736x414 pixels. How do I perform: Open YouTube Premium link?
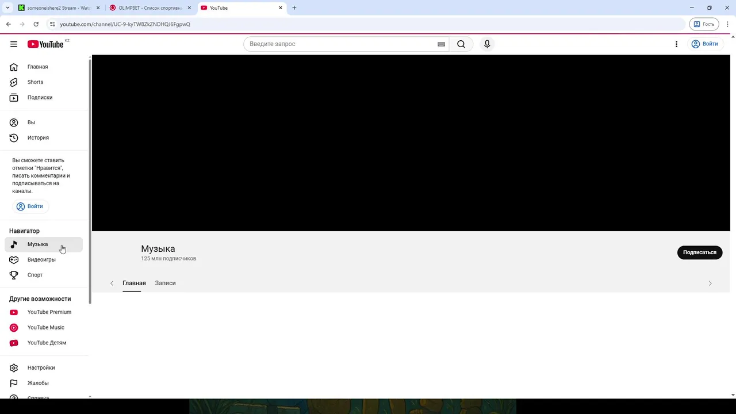point(44,312)
